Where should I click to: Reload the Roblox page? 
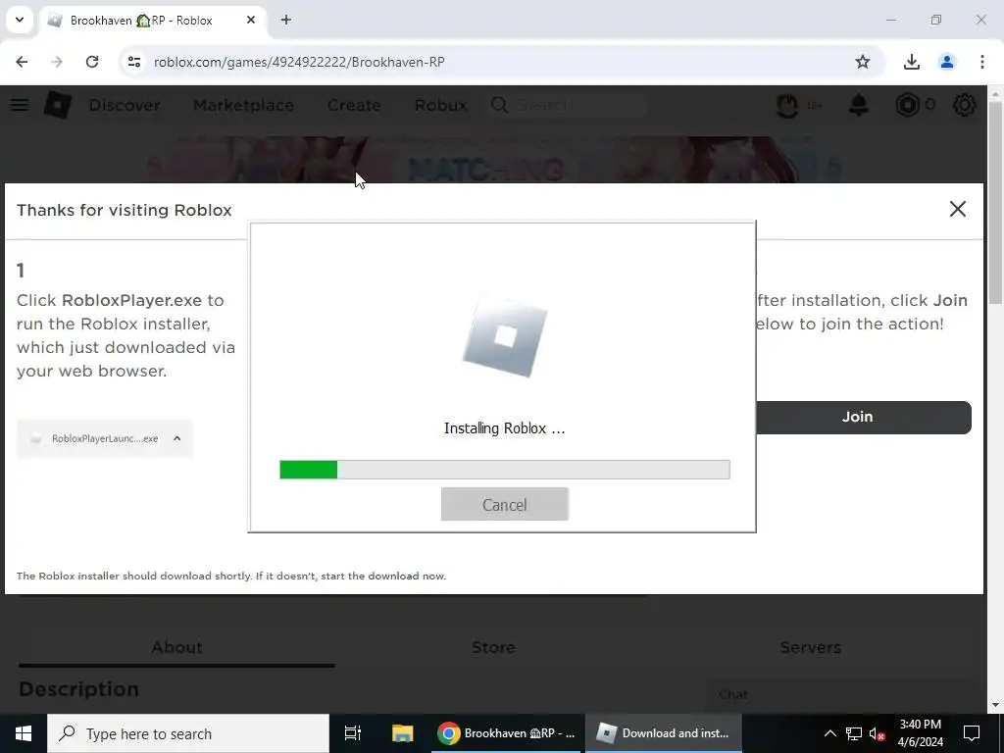click(x=92, y=62)
